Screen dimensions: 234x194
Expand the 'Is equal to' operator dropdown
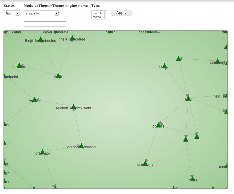pyautogui.click(x=41, y=13)
